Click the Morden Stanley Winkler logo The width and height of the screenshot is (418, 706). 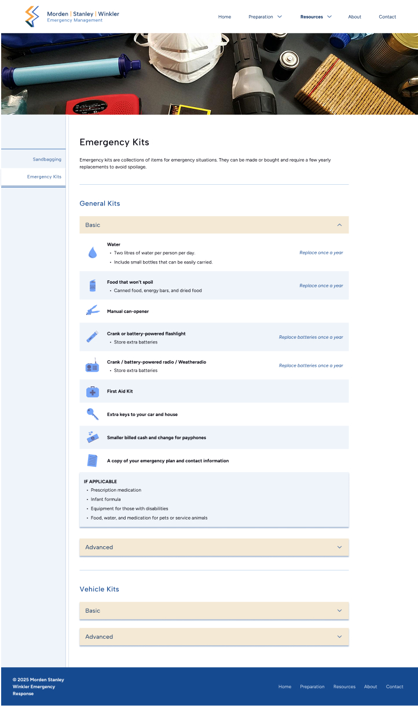[x=72, y=16]
